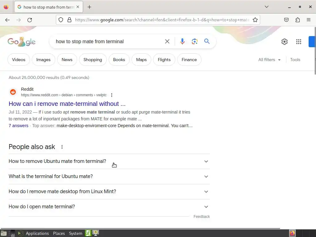Open a new browser tab
This screenshot has height=237, width=316.
point(89,7)
